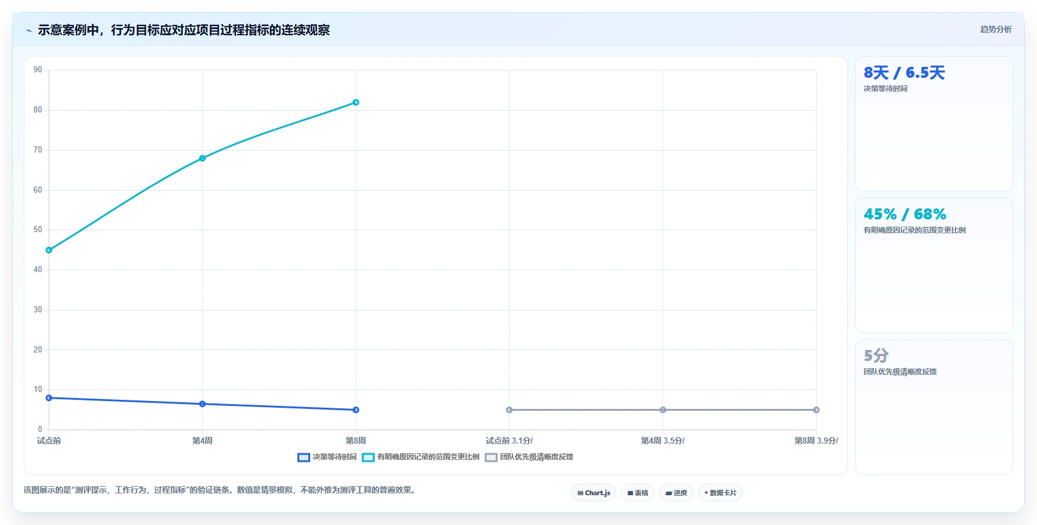Click the gray point at 第4周 3.5分/
The width and height of the screenshot is (1037, 525).
tap(663, 410)
